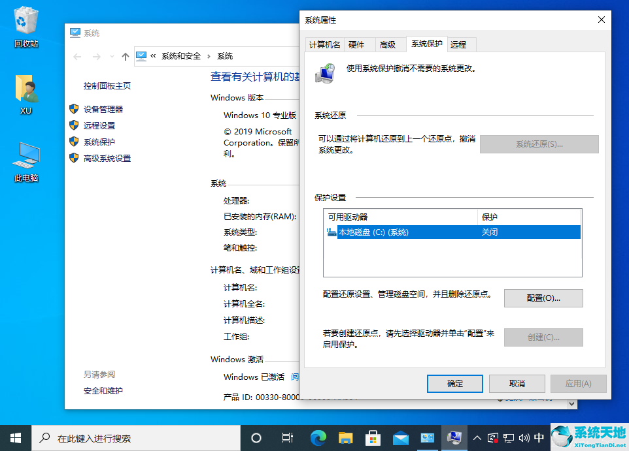Click the Cortana circle icon on taskbar

[x=256, y=438]
